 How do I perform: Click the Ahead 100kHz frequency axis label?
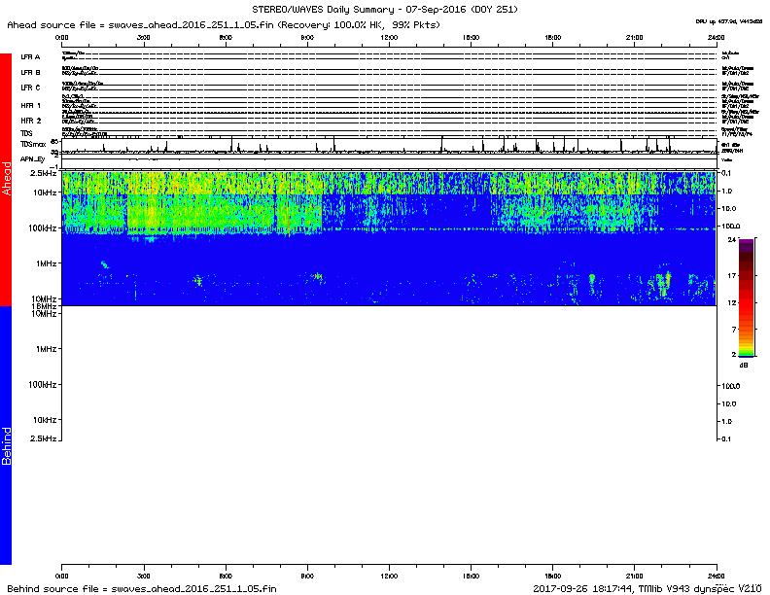[x=43, y=227]
